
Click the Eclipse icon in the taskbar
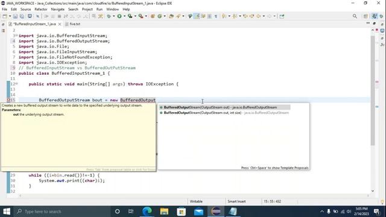216,212
